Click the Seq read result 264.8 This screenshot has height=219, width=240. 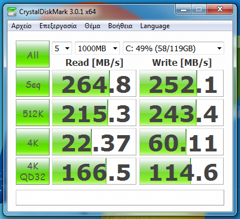click(x=94, y=83)
